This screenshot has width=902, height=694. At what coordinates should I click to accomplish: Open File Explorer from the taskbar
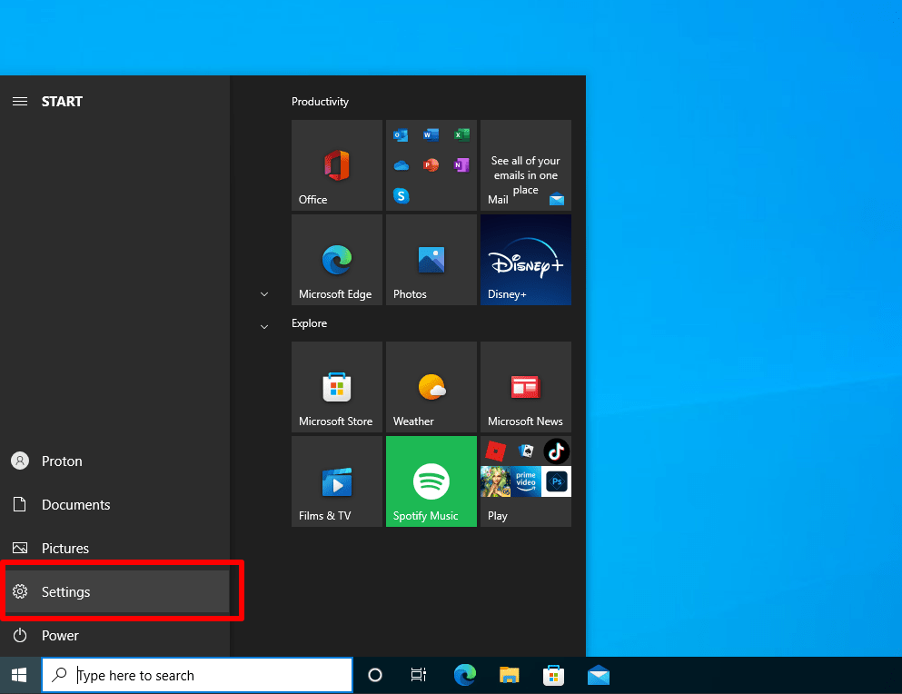[509, 675]
